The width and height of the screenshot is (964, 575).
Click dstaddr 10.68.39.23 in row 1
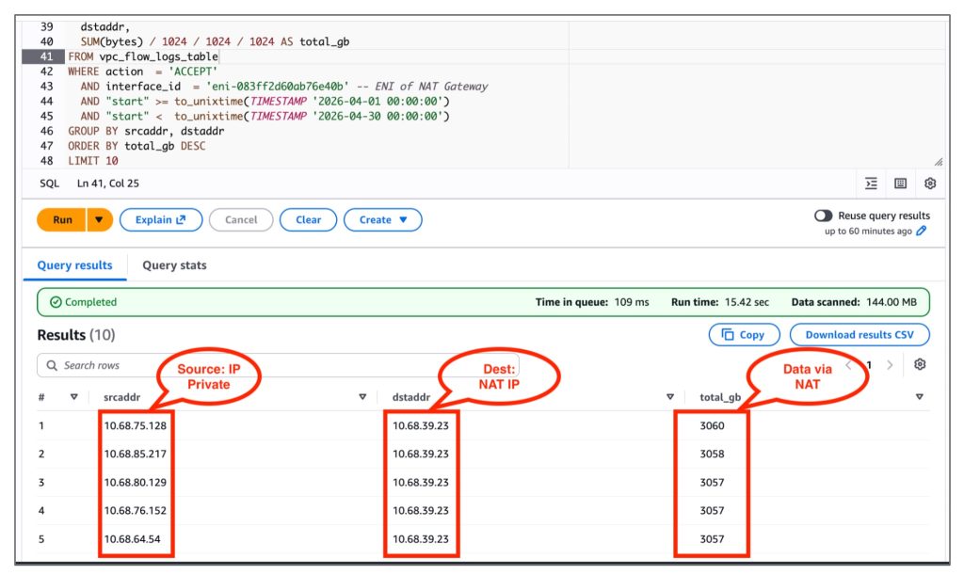421,425
